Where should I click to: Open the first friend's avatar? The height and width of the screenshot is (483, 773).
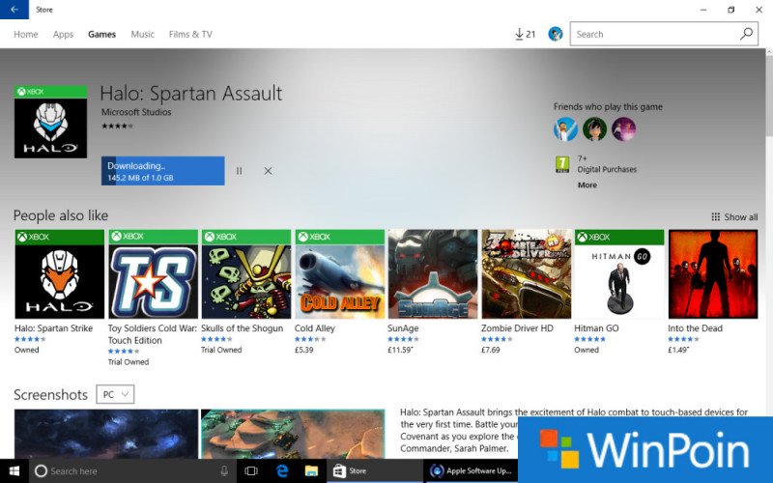(x=565, y=129)
